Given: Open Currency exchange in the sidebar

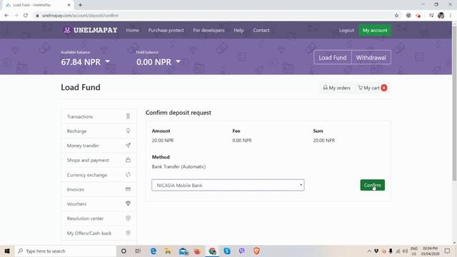Looking at the screenshot, I should (x=99, y=175).
